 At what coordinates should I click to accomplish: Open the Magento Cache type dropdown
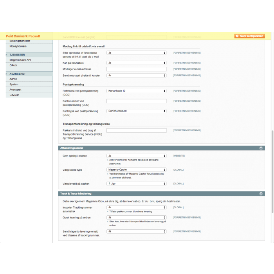pyautogui.click(x=137, y=169)
